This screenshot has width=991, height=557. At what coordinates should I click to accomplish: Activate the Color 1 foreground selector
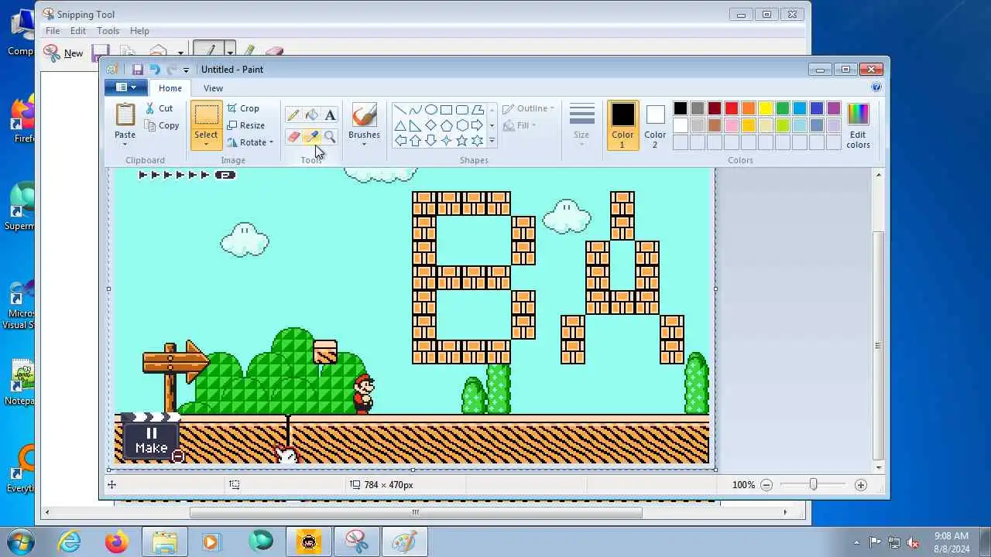point(622,125)
